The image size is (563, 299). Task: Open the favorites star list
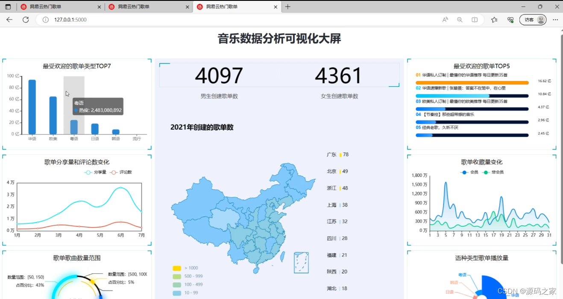click(494, 20)
